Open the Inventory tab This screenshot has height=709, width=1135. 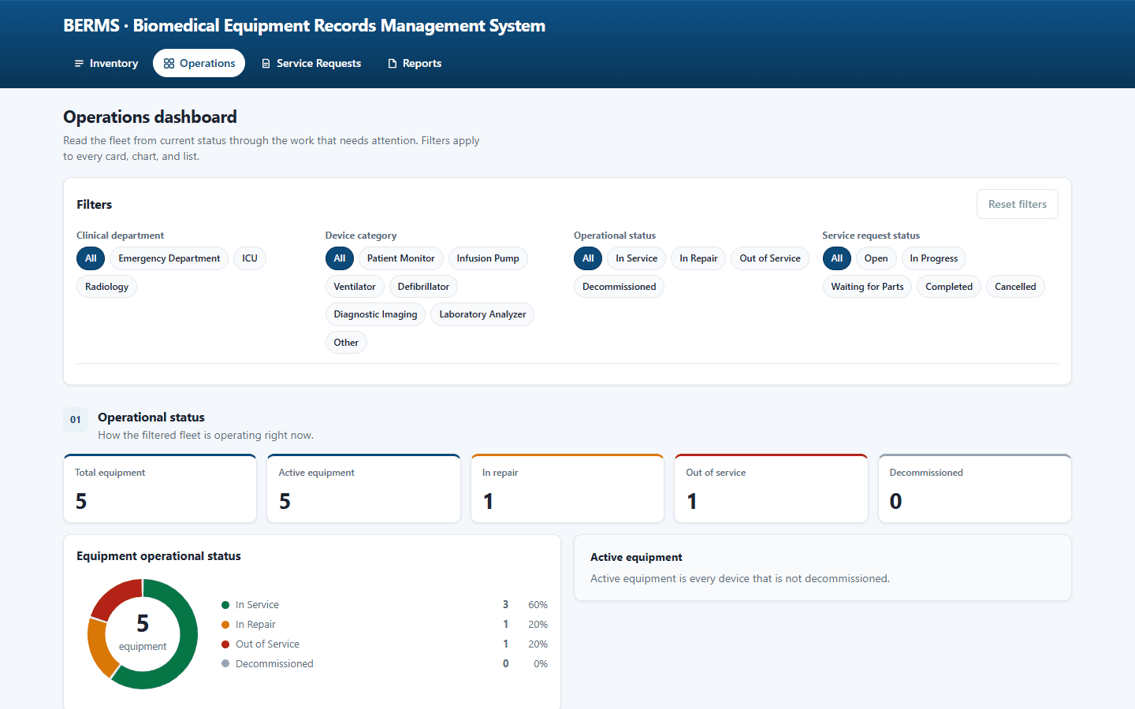106,63
